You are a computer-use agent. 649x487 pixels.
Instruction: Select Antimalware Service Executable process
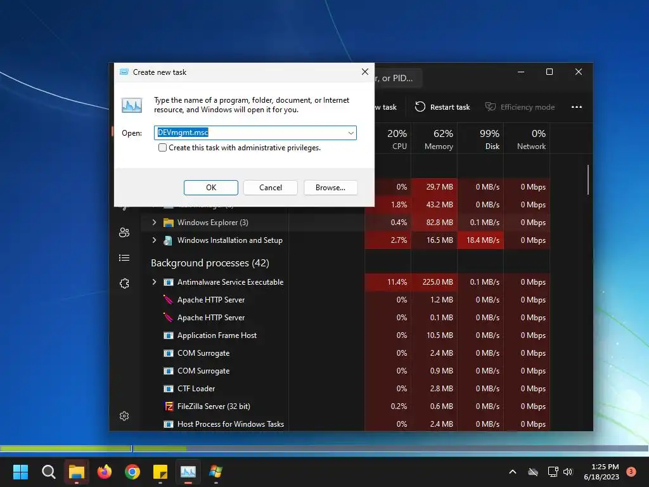click(x=230, y=282)
